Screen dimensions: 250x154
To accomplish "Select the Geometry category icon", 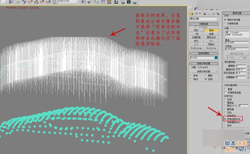I will pos(192,14).
